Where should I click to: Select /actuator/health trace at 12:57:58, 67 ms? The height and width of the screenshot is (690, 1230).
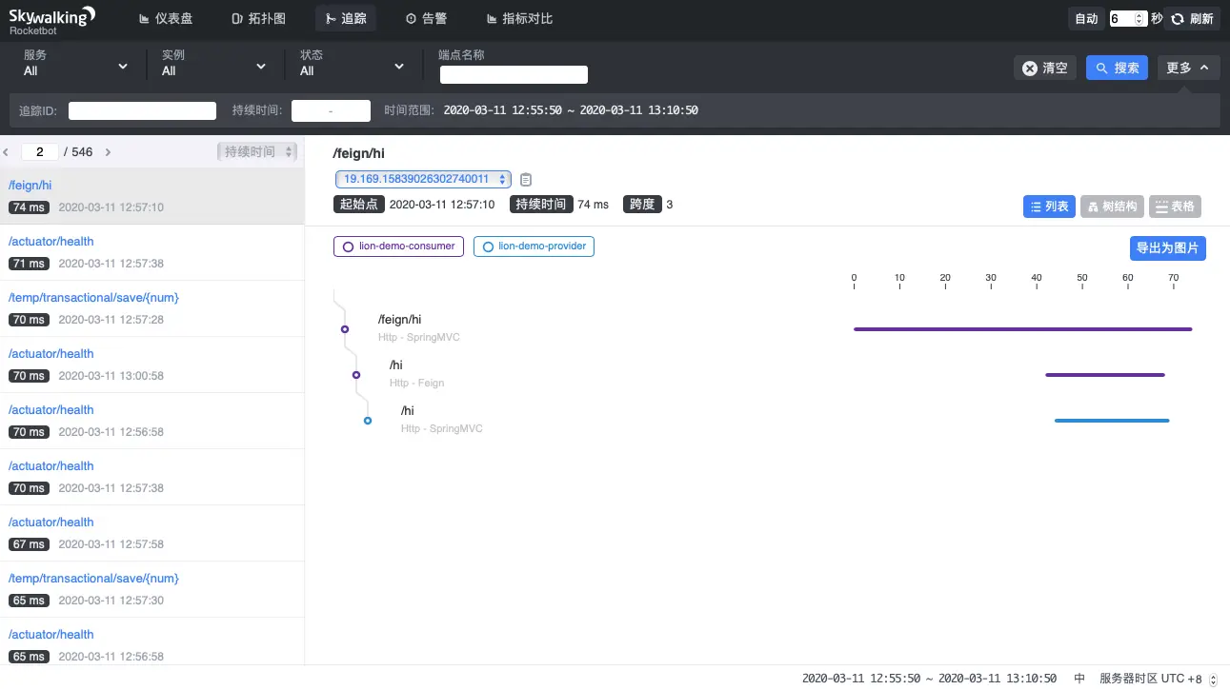tap(151, 533)
